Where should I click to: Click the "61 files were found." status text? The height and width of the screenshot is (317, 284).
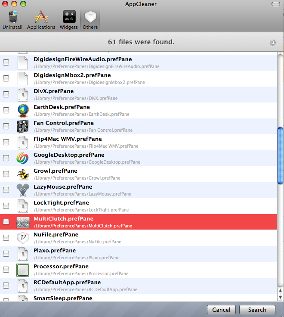[x=141, y=42]
